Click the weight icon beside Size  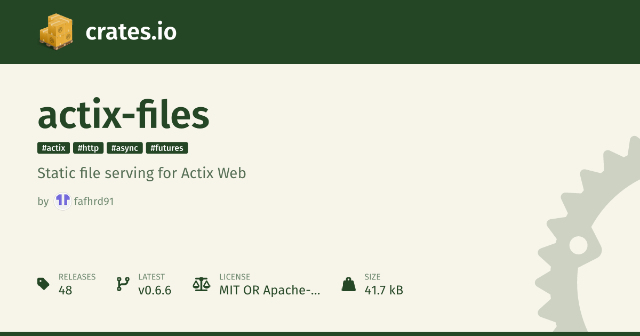point(348,284)
